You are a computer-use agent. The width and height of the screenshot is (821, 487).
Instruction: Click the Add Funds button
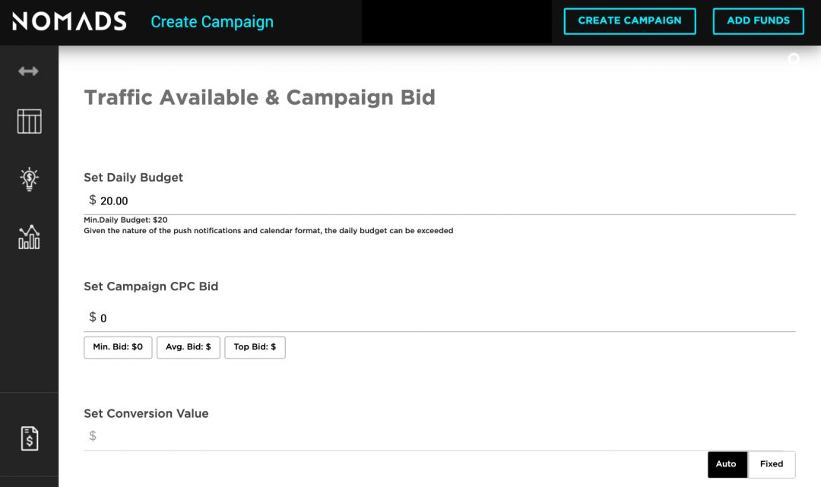758,21
